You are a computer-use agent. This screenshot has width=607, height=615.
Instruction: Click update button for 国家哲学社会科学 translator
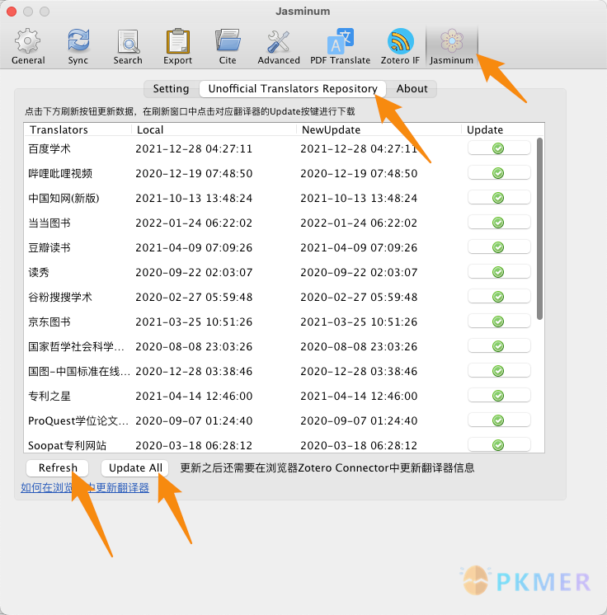point(499,346)
